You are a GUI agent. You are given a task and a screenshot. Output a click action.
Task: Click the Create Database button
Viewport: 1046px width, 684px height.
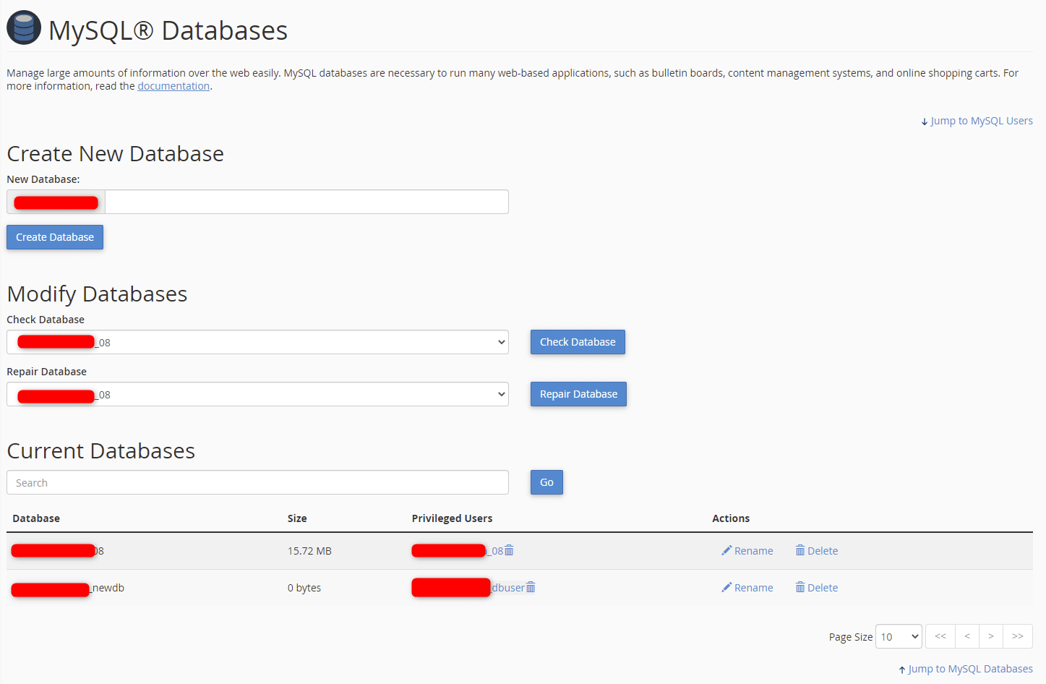click(x=55, y=237)
